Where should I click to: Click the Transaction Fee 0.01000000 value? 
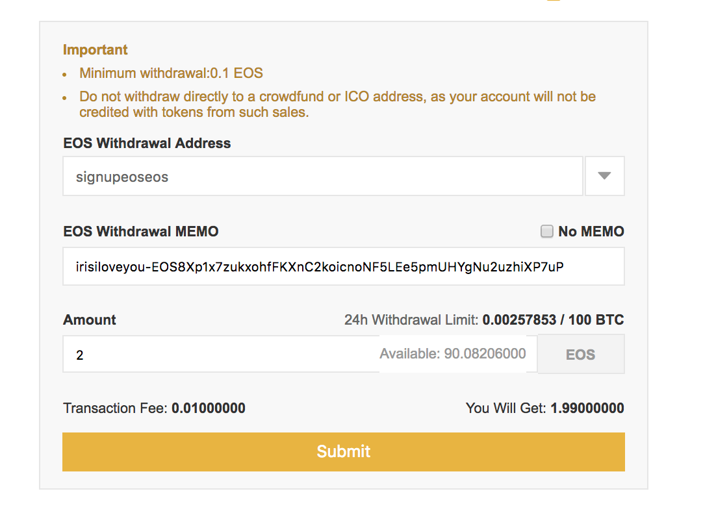209,408
